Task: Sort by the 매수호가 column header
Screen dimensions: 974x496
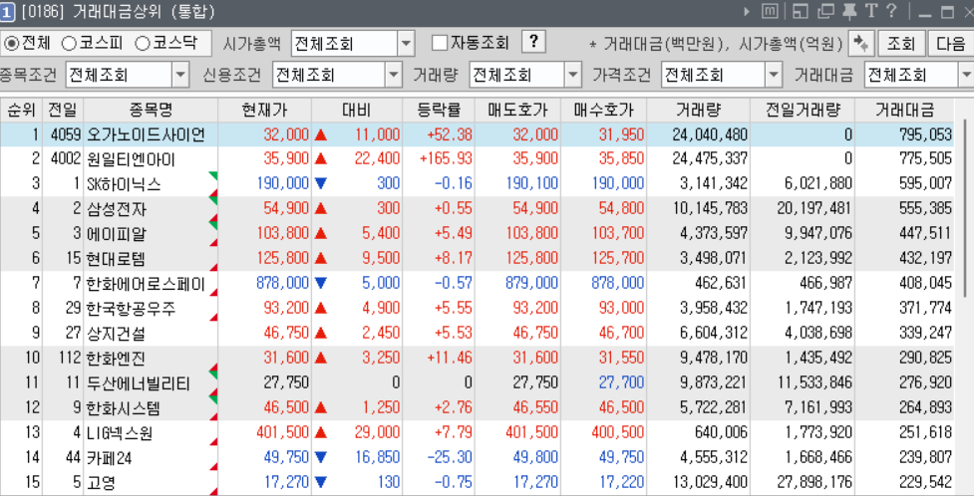Action: tap(603, 110)
